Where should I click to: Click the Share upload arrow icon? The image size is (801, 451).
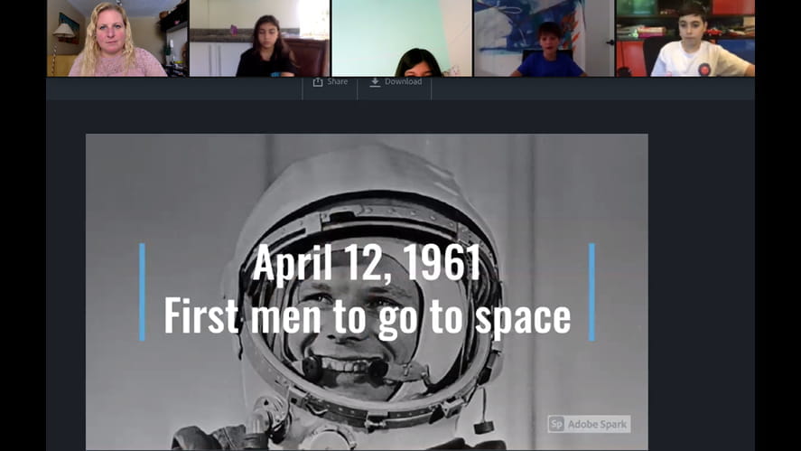pyautogui.click(x=318, y=81)
